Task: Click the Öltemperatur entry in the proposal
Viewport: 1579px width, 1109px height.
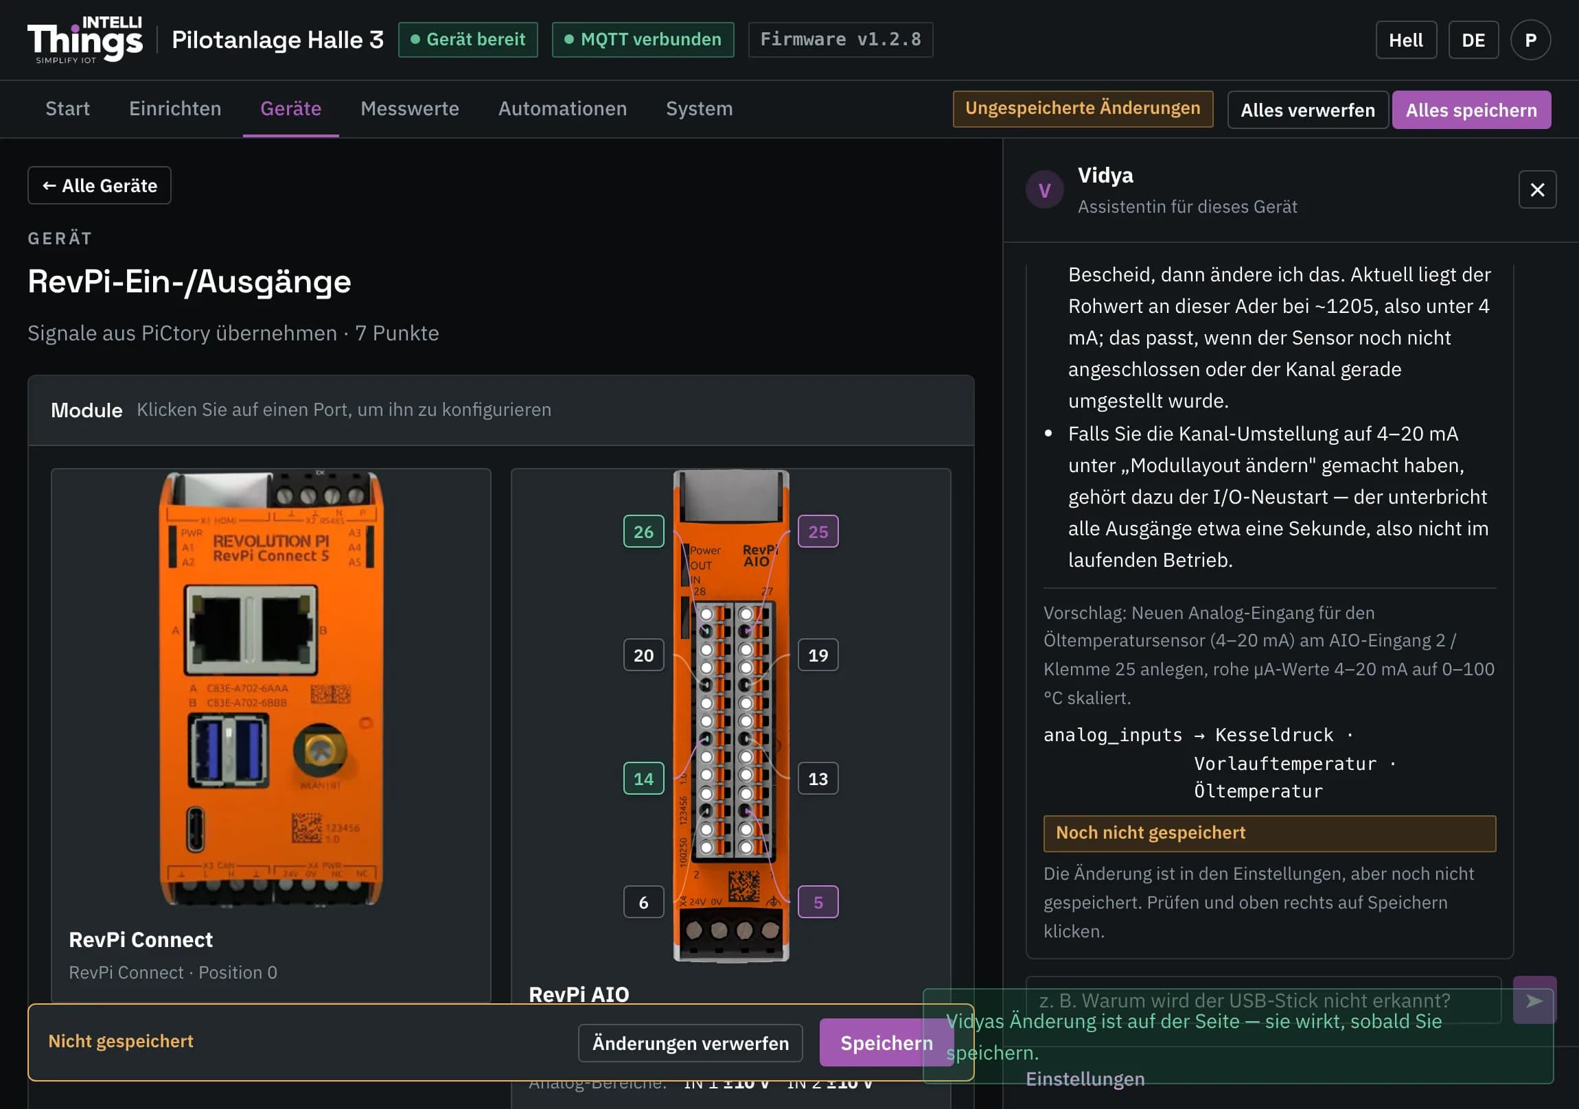Action: 1258,791
